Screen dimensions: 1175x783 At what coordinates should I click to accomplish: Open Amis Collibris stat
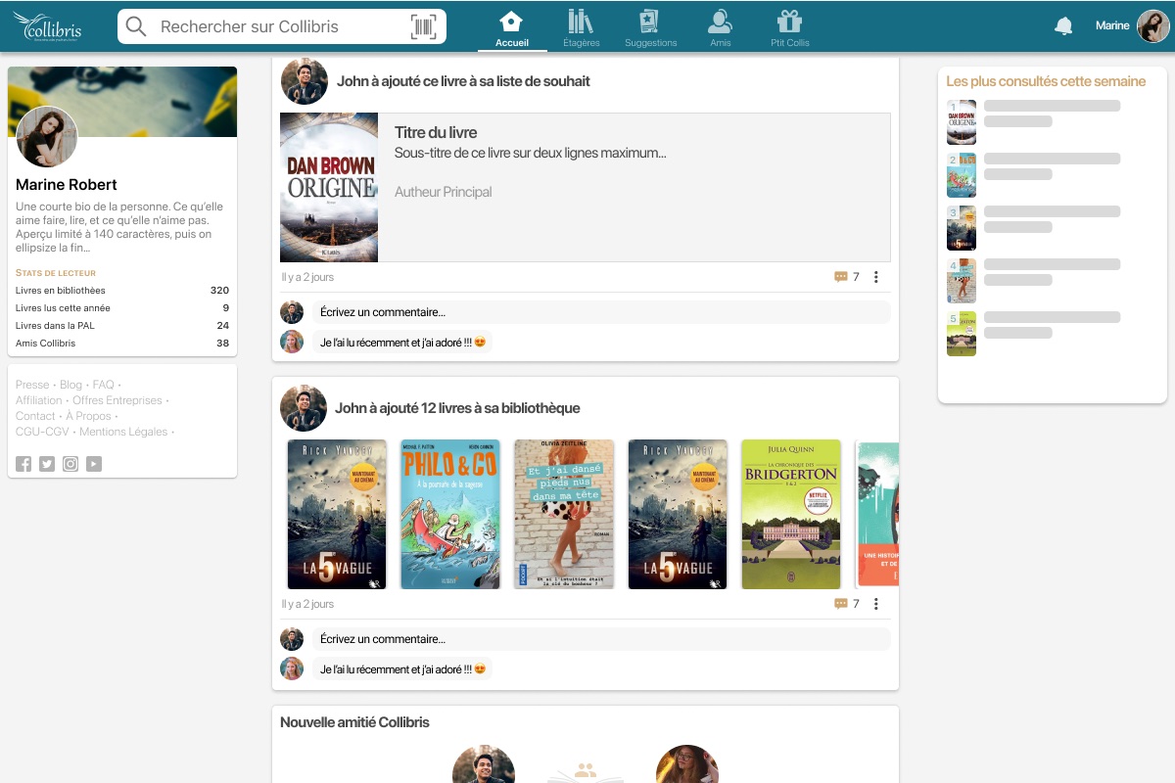pos(122,344)
